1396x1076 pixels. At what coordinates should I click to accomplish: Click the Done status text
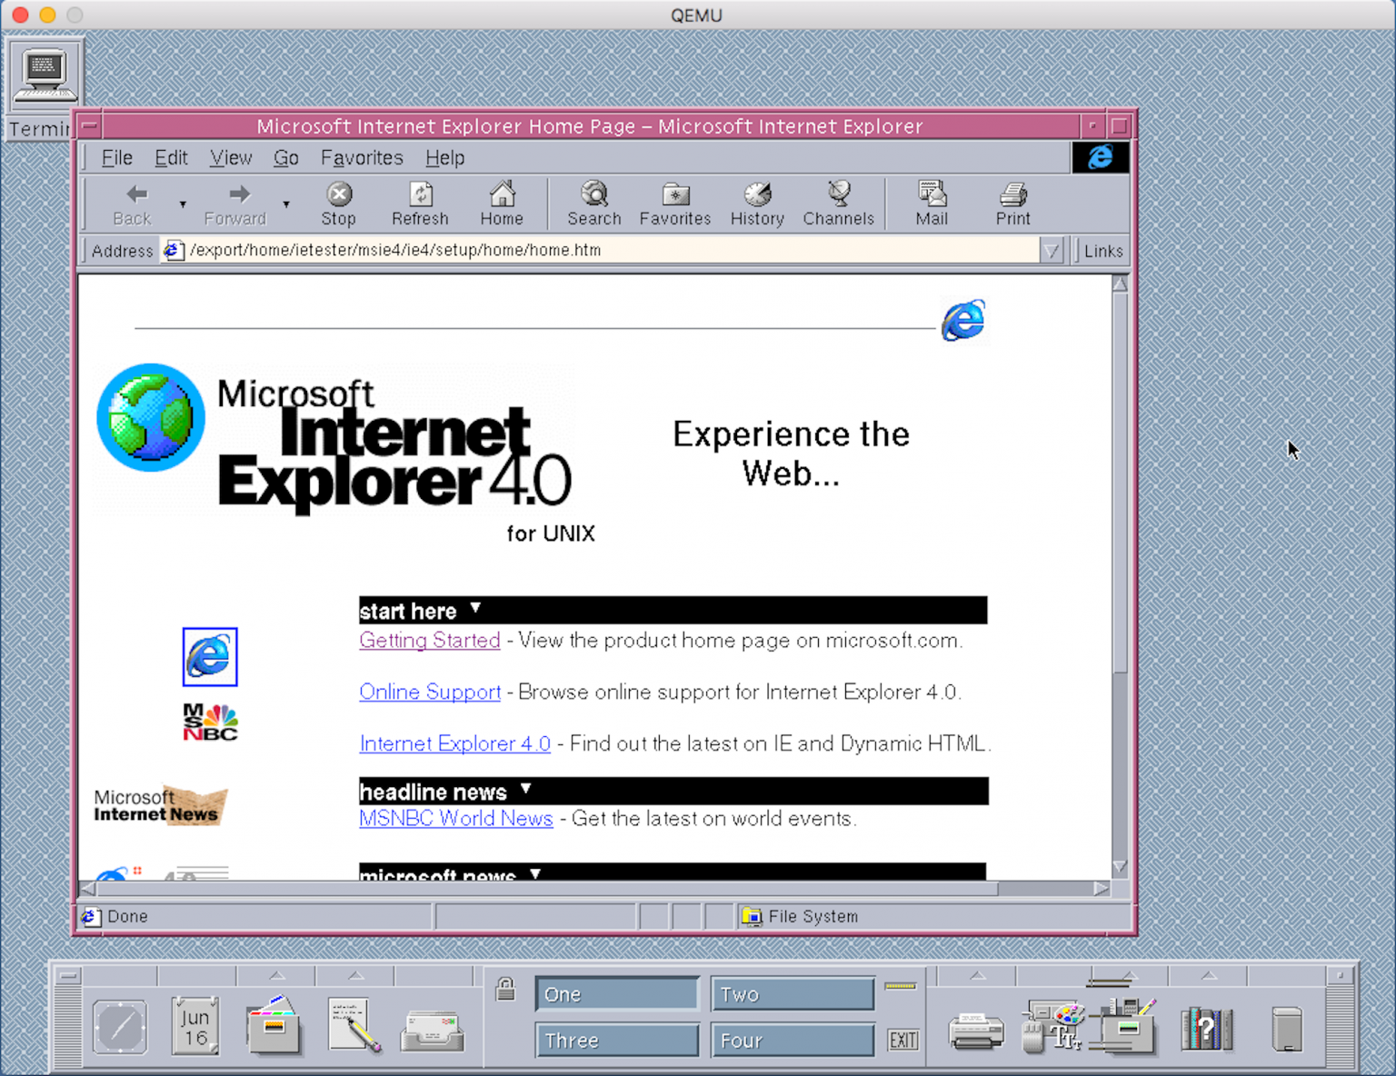[x=127, y=916]
